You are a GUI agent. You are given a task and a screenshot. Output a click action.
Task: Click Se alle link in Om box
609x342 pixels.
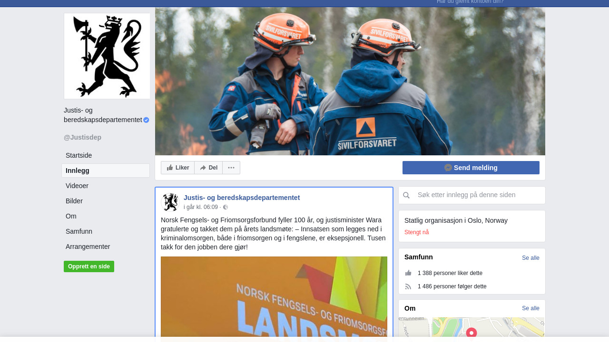pos(530,308)
